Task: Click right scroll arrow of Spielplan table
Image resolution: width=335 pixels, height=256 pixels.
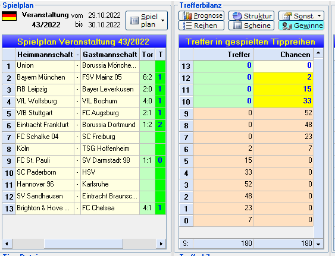Action: point(161,244)
